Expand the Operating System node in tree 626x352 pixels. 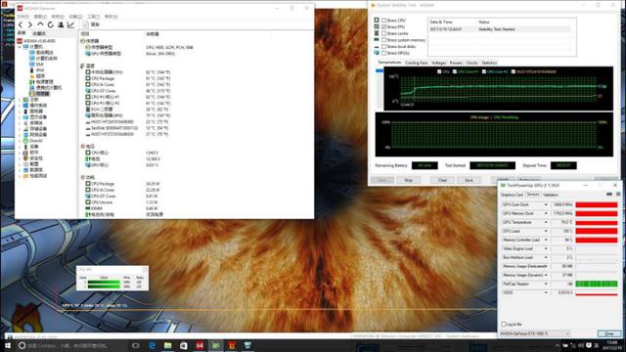click(x=20, y=106)
